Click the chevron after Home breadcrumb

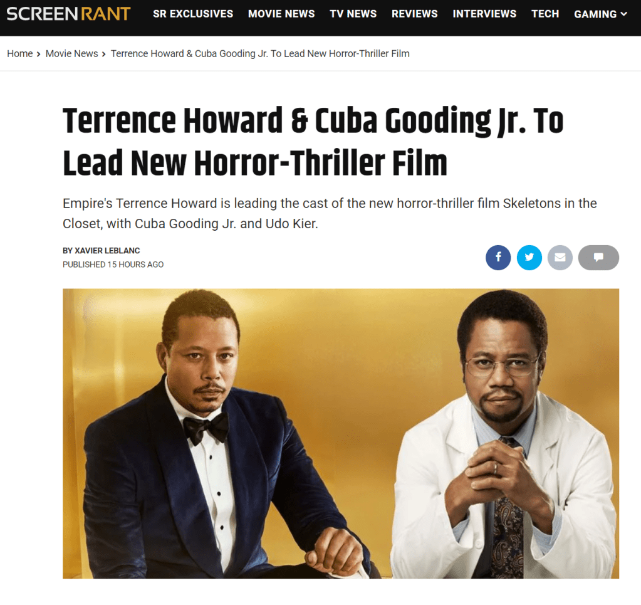(38, 54)
